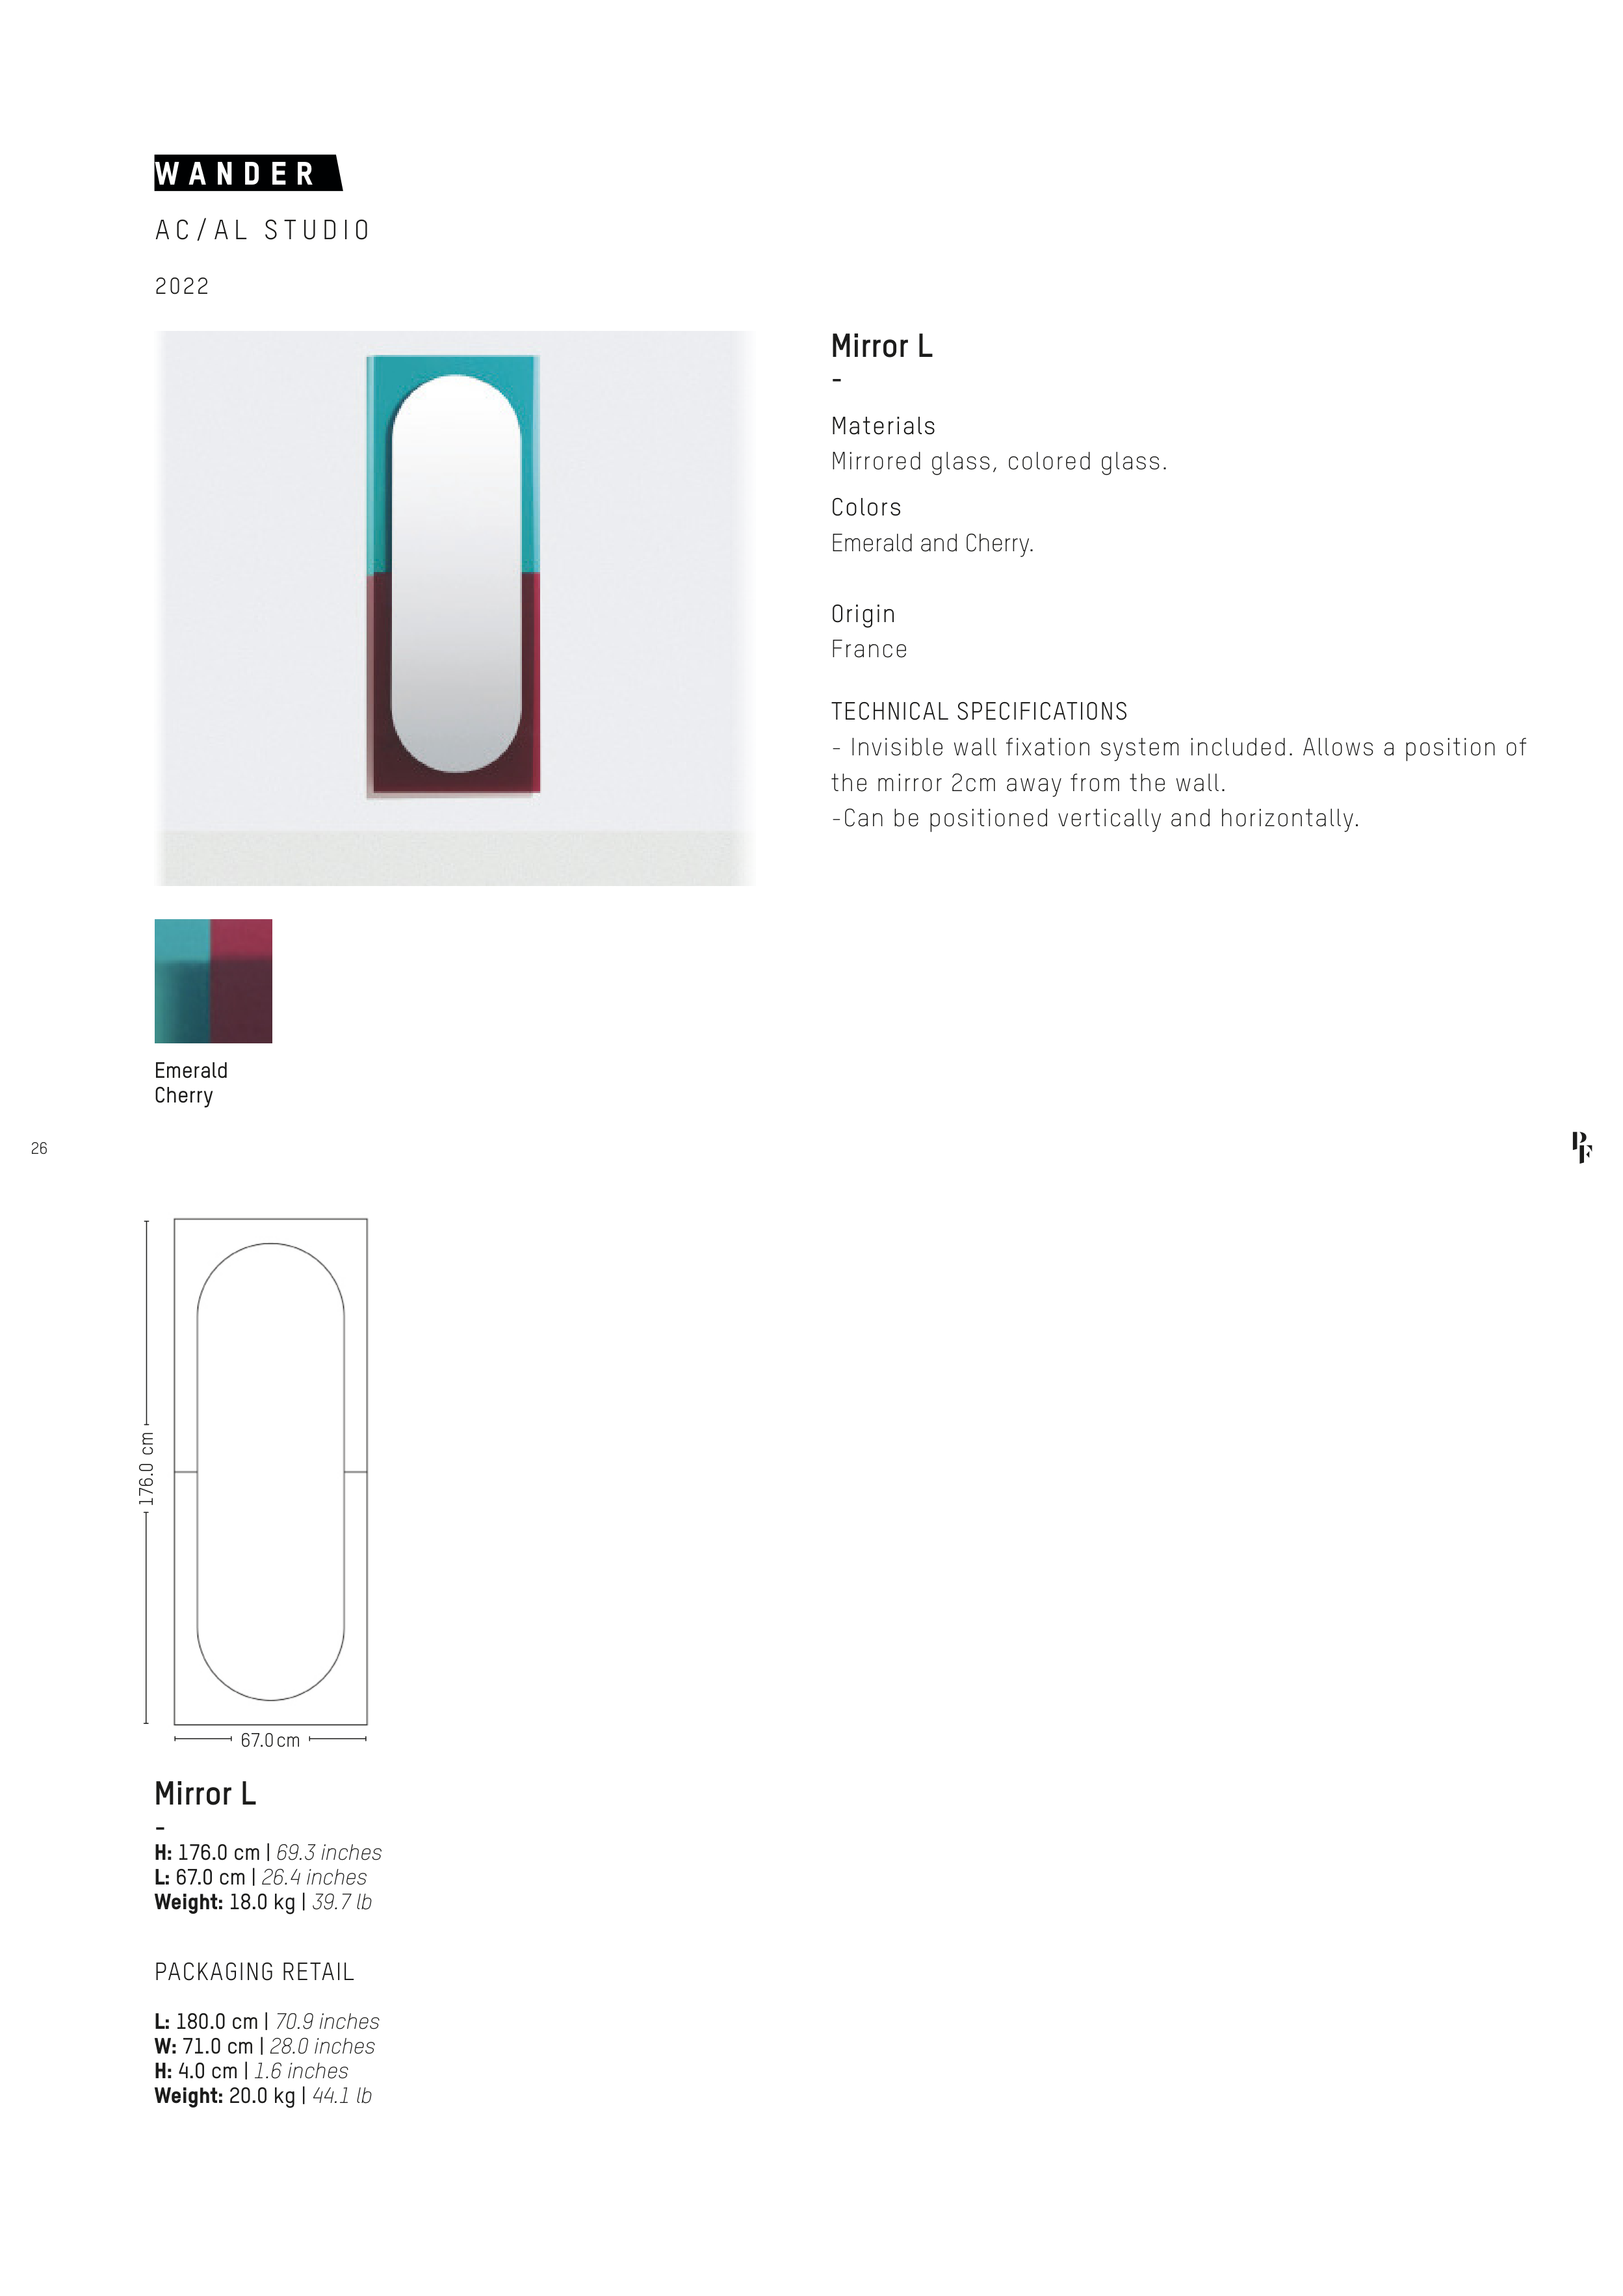Click the 67.0 cm width dimension label
This screenshot has width=1623, height=2296.
(270, 1740)
